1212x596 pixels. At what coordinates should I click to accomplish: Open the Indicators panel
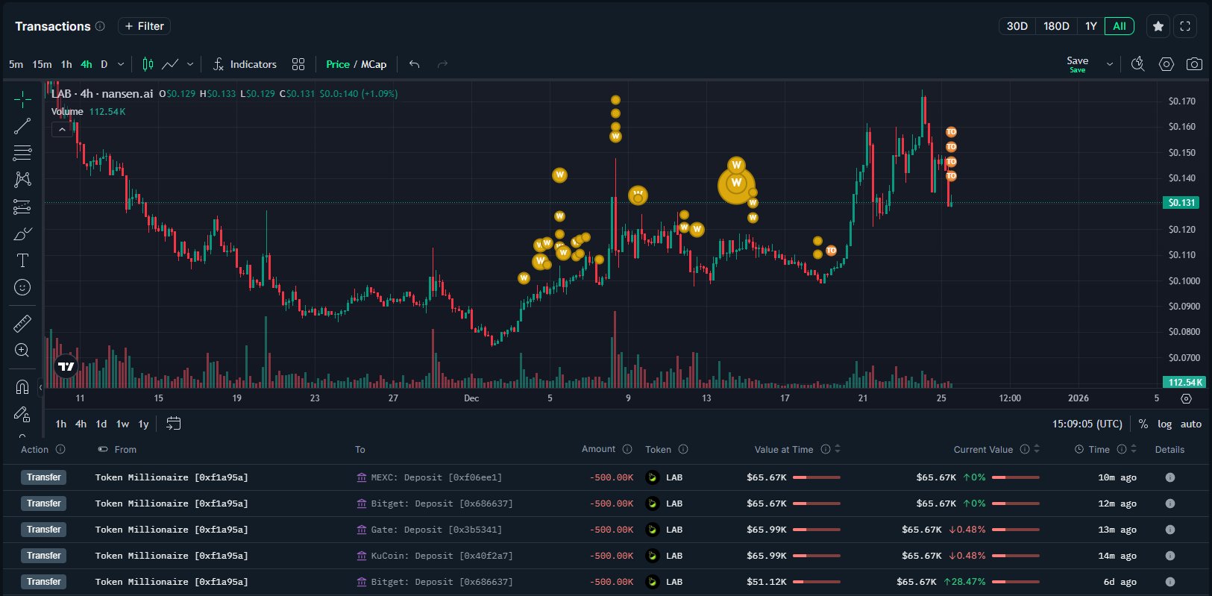[245, 64]
